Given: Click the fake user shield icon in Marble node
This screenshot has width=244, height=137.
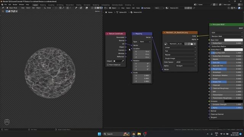Looking at the screenshot, I should (x=186, y=44).
